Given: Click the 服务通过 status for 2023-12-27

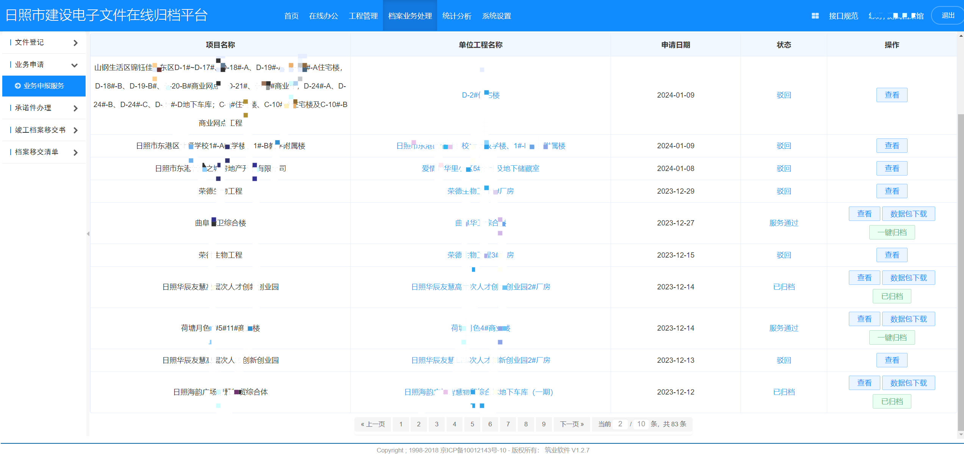Looking at the screenshot, I should (x=783, y=223).
